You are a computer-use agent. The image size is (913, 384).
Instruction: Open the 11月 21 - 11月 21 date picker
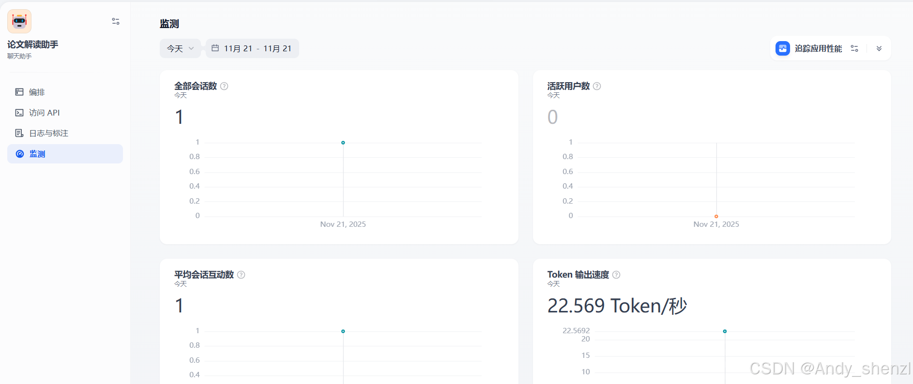(252, 48)
